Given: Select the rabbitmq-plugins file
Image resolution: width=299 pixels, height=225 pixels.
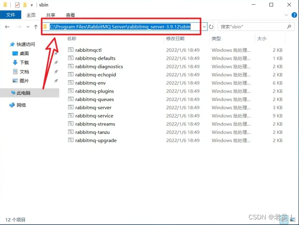Looking at the screenshot, I should click(94, 91).
